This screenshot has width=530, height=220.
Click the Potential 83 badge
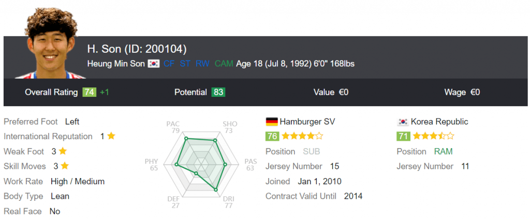tap(218, 92)
